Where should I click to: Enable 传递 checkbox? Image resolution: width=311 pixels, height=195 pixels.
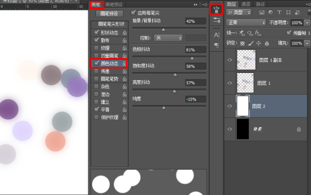tap(96, 71)
